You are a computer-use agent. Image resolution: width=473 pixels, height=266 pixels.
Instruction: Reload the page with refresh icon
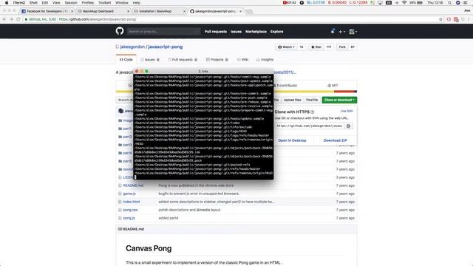(x=18, y=19)
